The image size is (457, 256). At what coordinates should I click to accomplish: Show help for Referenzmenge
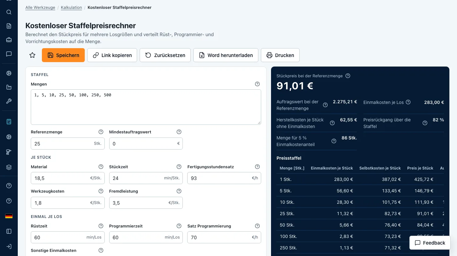101,132
